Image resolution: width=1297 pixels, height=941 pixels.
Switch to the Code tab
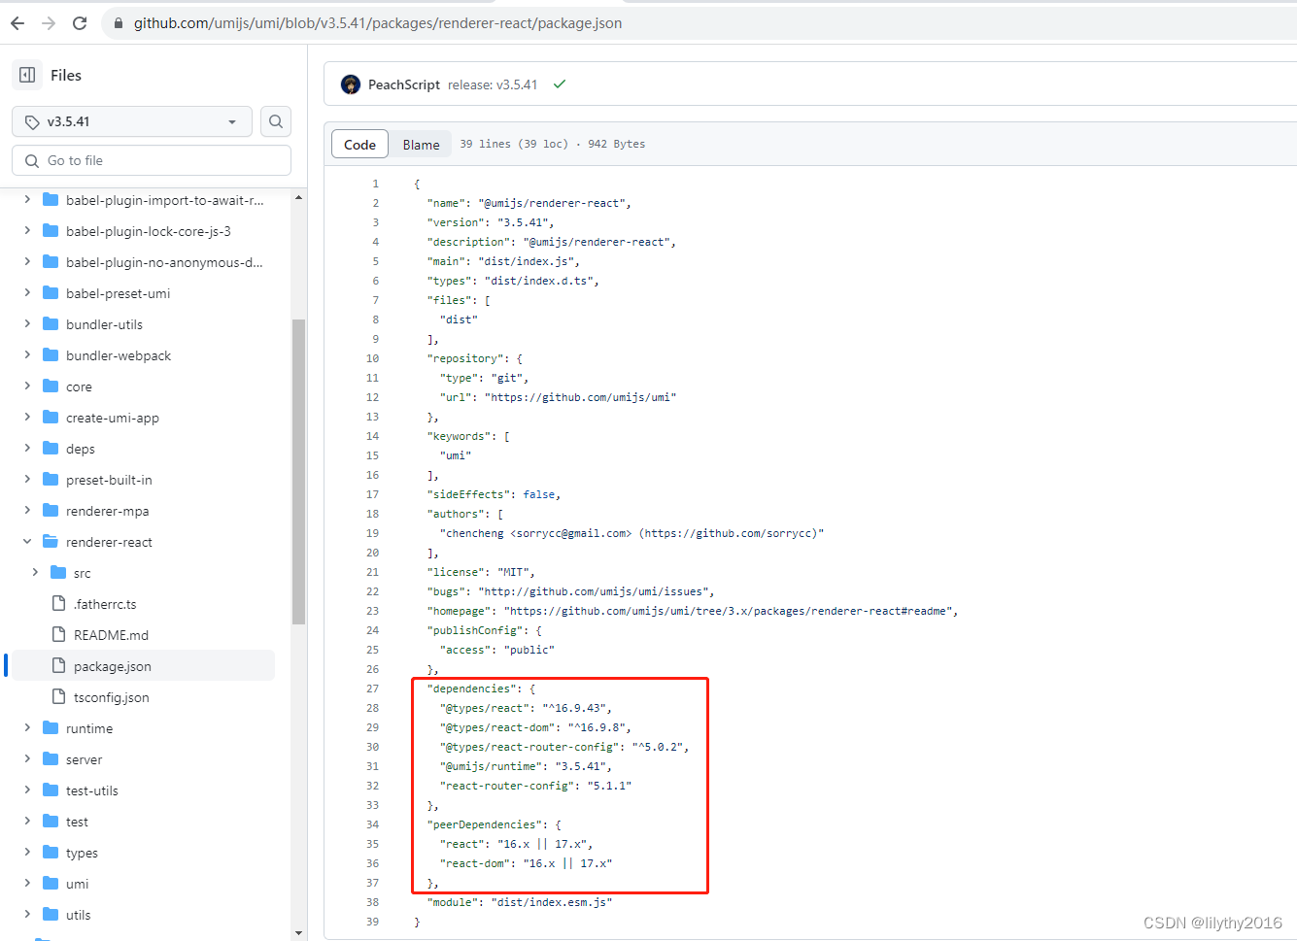click(359, 144)
